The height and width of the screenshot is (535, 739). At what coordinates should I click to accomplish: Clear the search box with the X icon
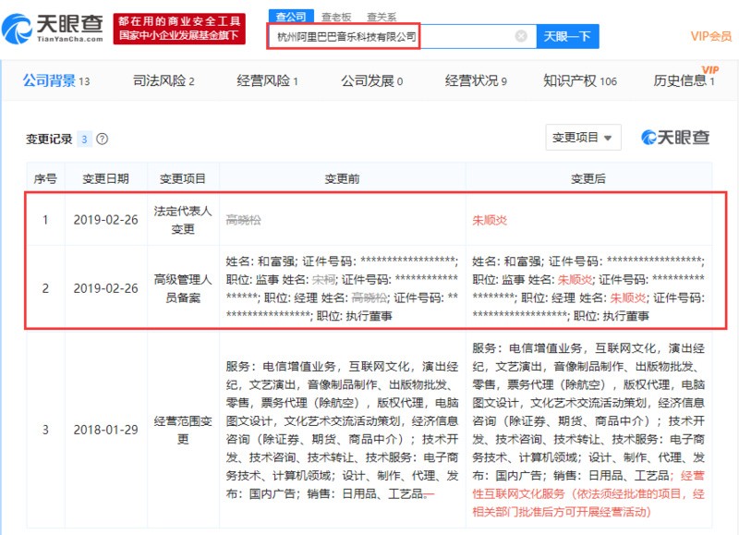521,36
